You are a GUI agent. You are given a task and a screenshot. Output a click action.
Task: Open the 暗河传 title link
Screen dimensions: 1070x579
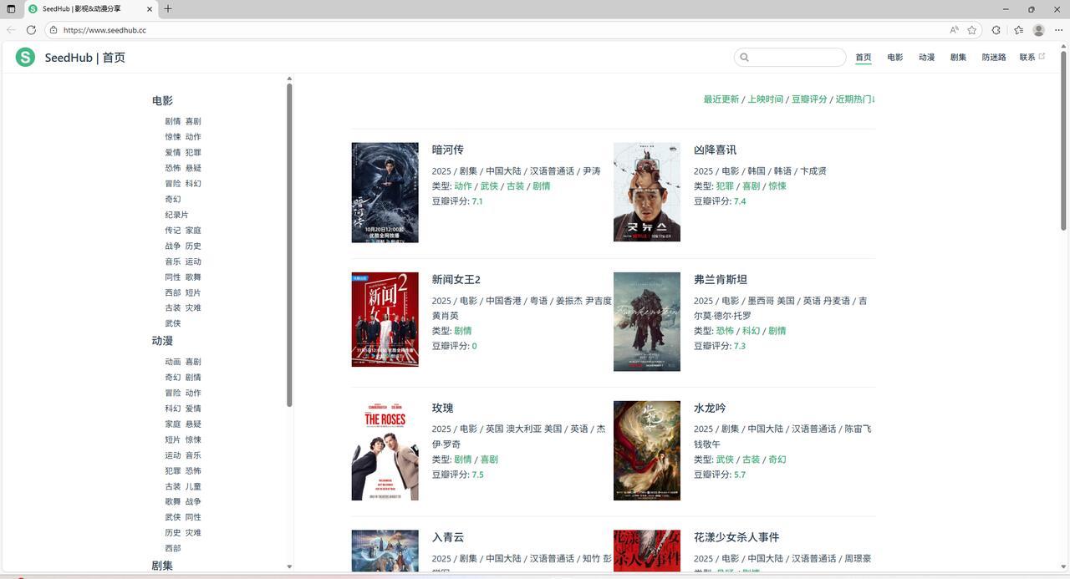coord(448,150)
